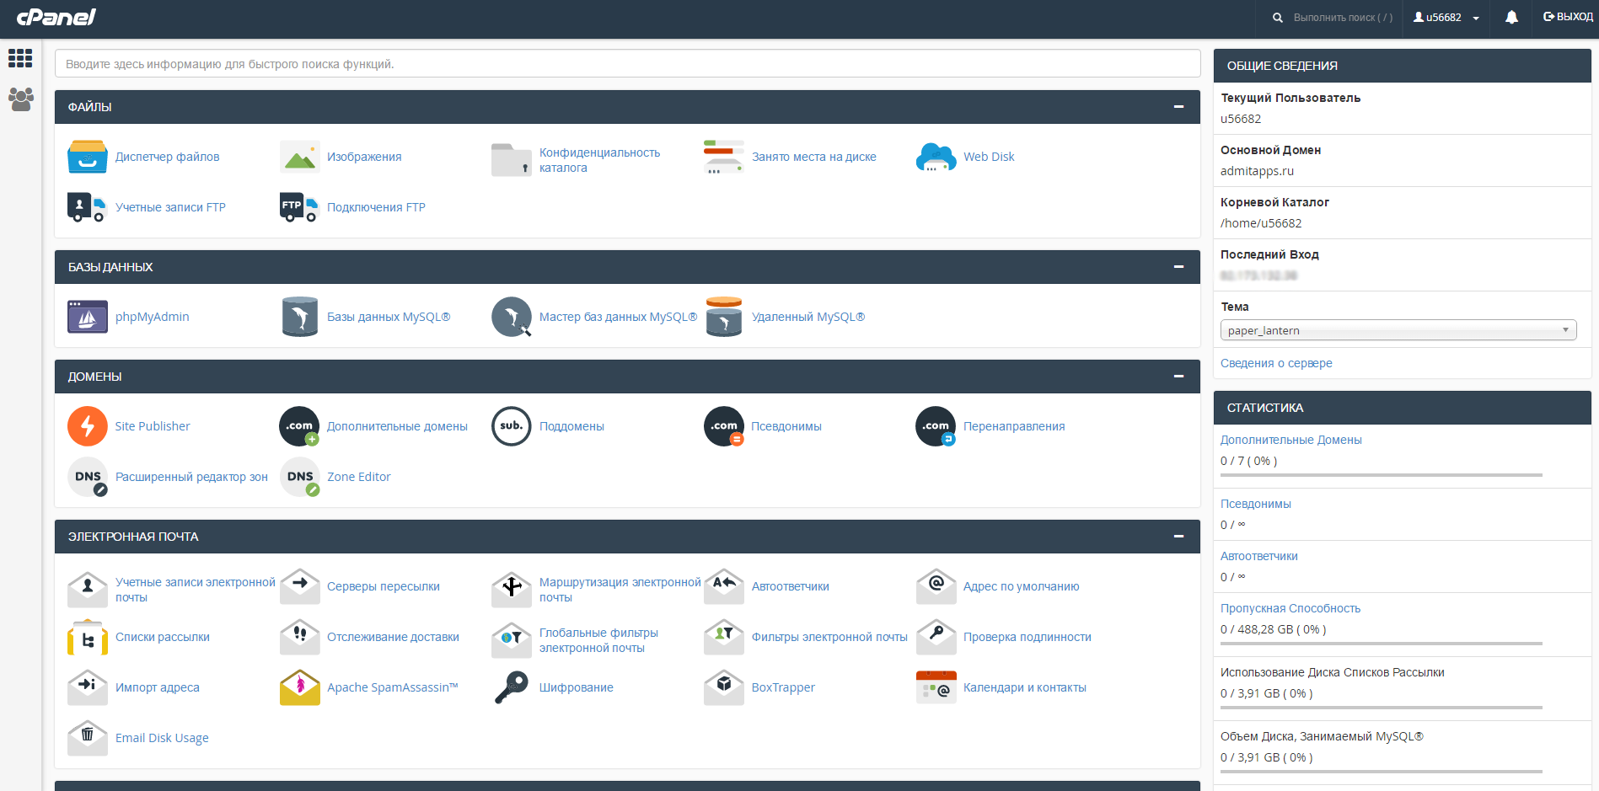
Task: Click the MySQL databases dolphin icon
Action: pyautogui.click(x=300, y=317)
